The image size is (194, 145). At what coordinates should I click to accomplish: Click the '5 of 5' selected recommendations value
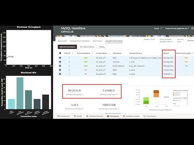tap(74, 105)
